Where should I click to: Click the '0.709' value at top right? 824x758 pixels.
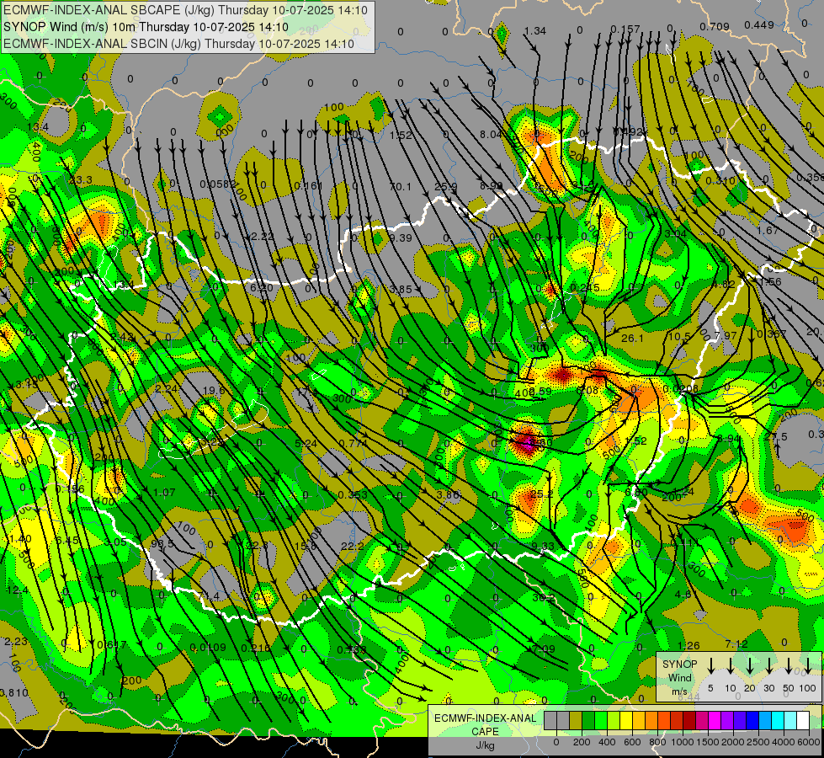(715, 26)
